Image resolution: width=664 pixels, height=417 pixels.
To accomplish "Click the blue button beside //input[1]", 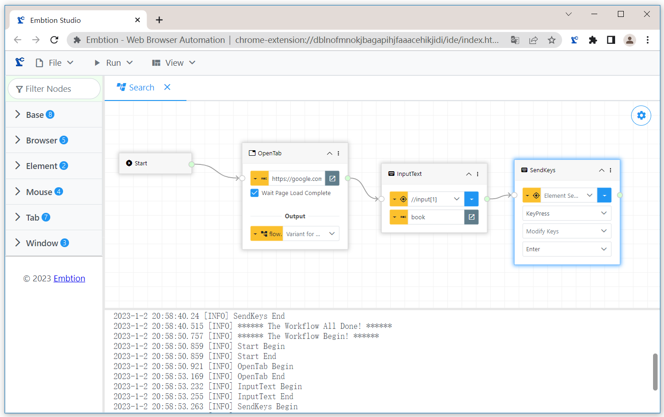I will click(x=472, y=199).
